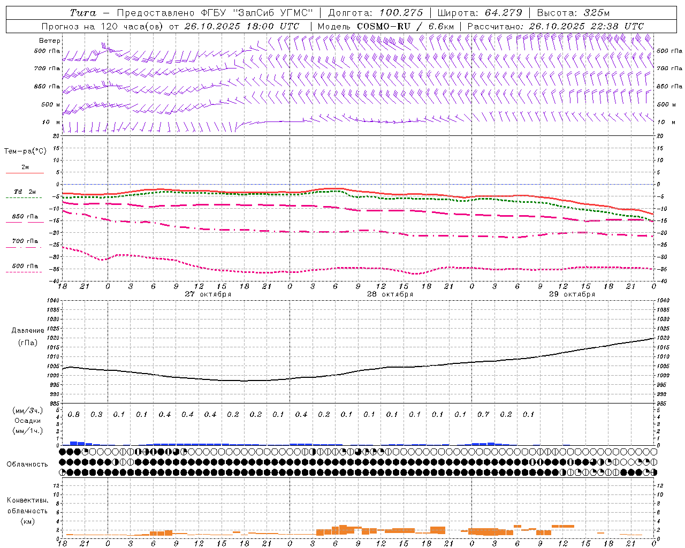The width and height of the screenshot is (685, 548).
Task: Click the "28 октября" date label
Action: (390, 294)
